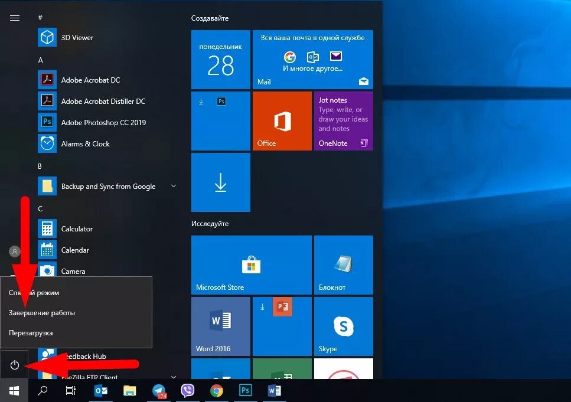571x402 pixels.
Task: Click the hamburger menu at top of Start
Action: [x=15, y=18]
